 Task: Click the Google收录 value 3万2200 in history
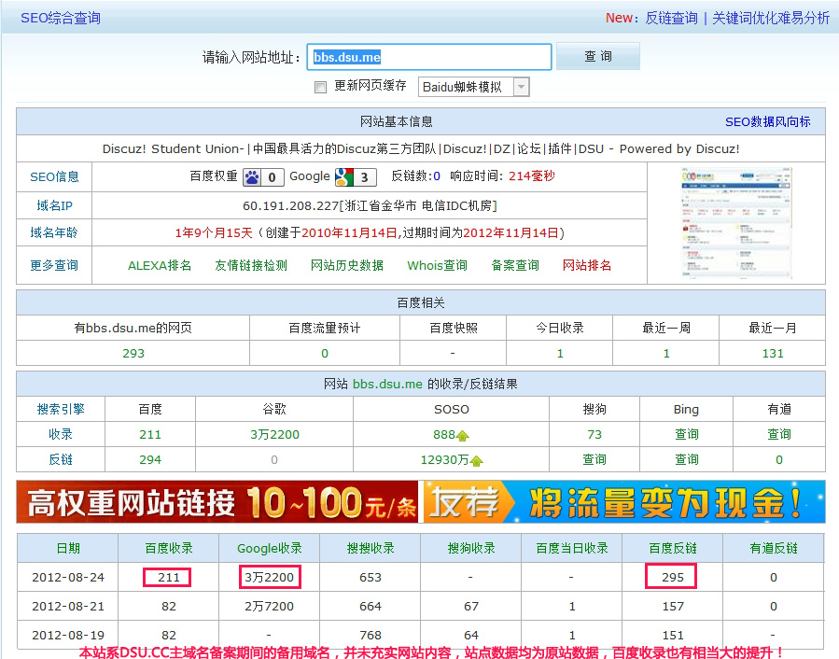coord(269,577)
